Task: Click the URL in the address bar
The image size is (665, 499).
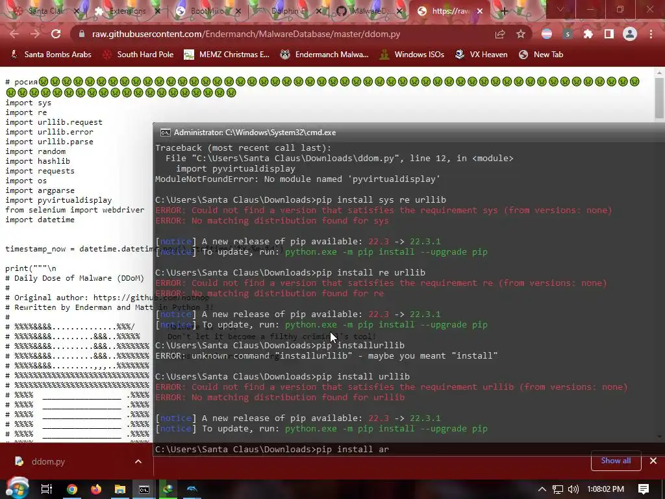Action: coord(246,34)
